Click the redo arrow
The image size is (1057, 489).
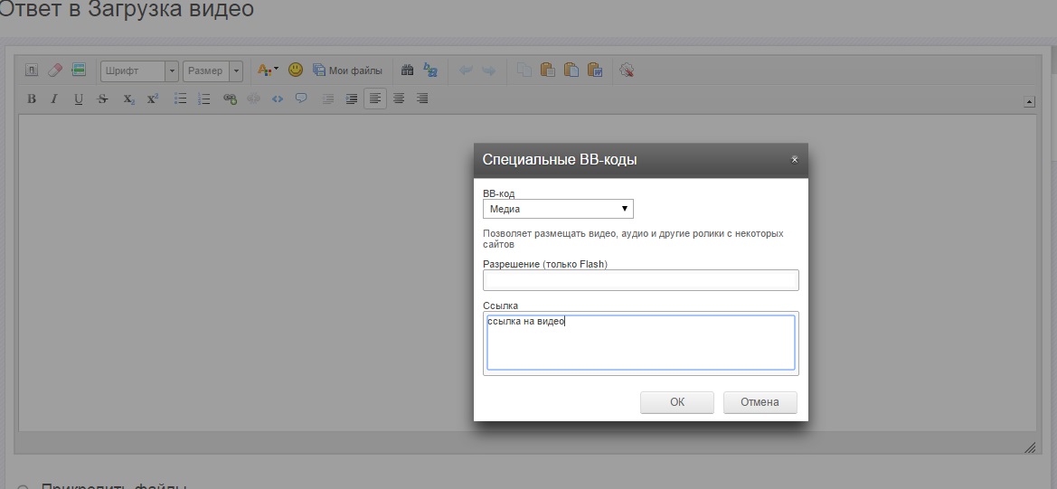pos(489,70)
